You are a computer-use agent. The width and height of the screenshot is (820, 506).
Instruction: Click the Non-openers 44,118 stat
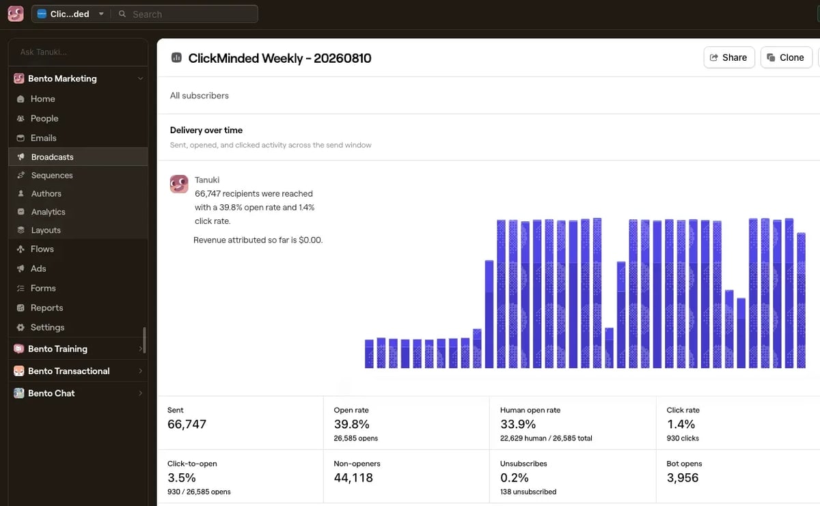click(x=406, y=477)
